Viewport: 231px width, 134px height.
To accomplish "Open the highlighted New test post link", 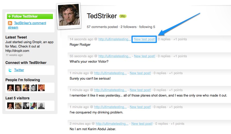I will tap(144, 39).
